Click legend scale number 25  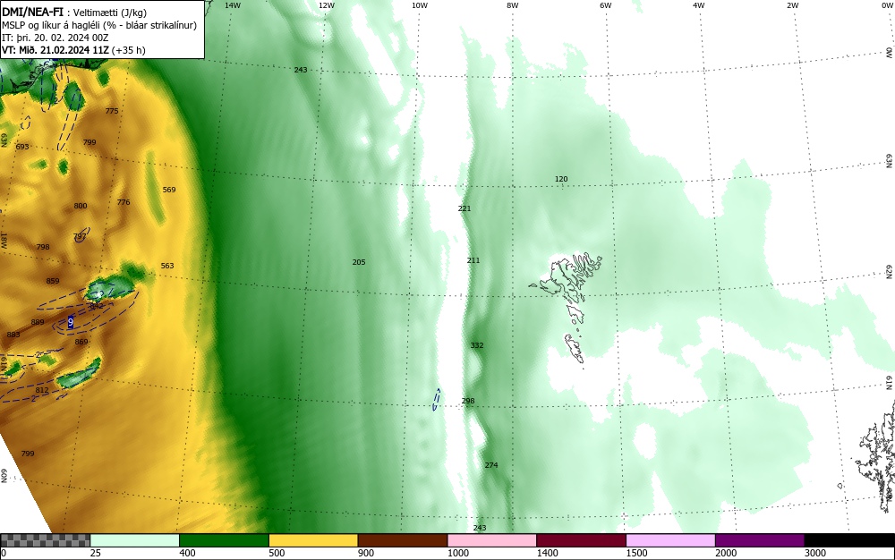(x=96, y=553)
